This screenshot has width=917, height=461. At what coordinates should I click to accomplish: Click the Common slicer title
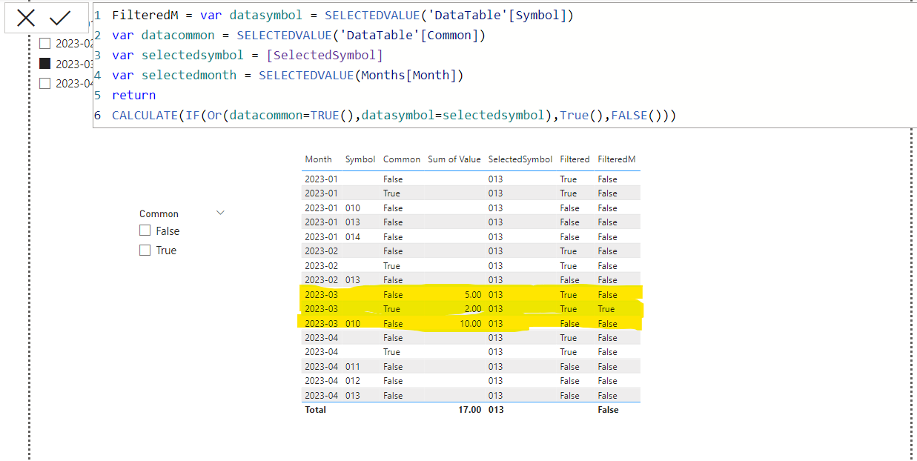pyautogui.click(x=159, y=213)
